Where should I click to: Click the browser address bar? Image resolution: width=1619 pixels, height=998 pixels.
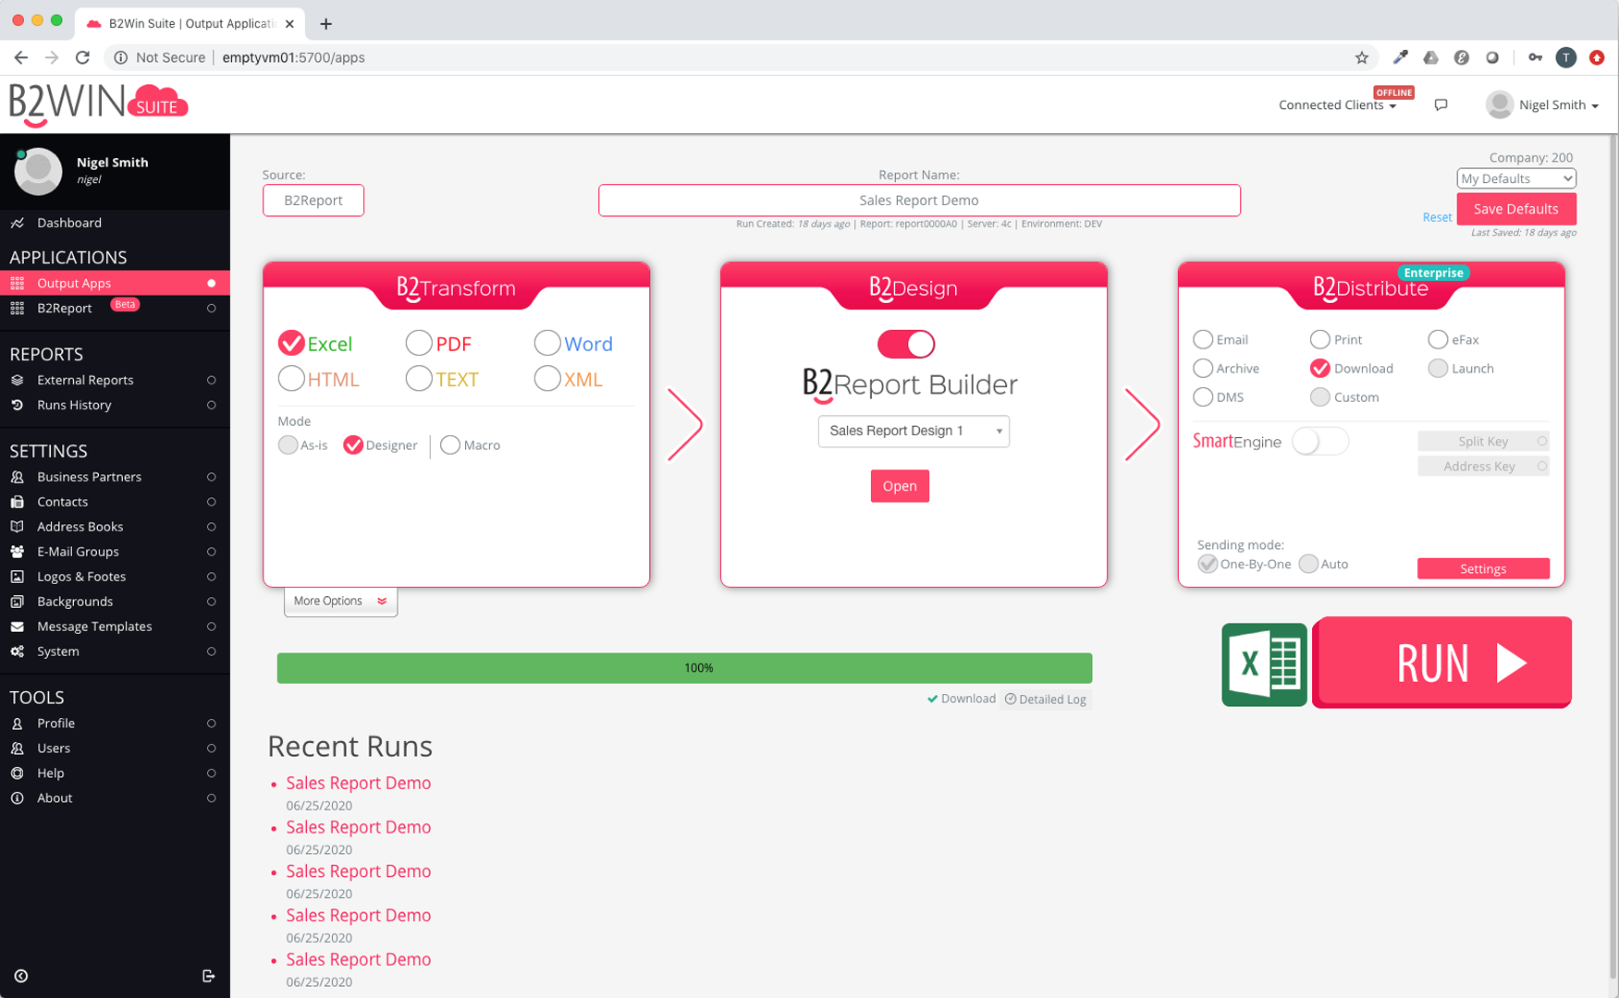(x=740, y=57)
